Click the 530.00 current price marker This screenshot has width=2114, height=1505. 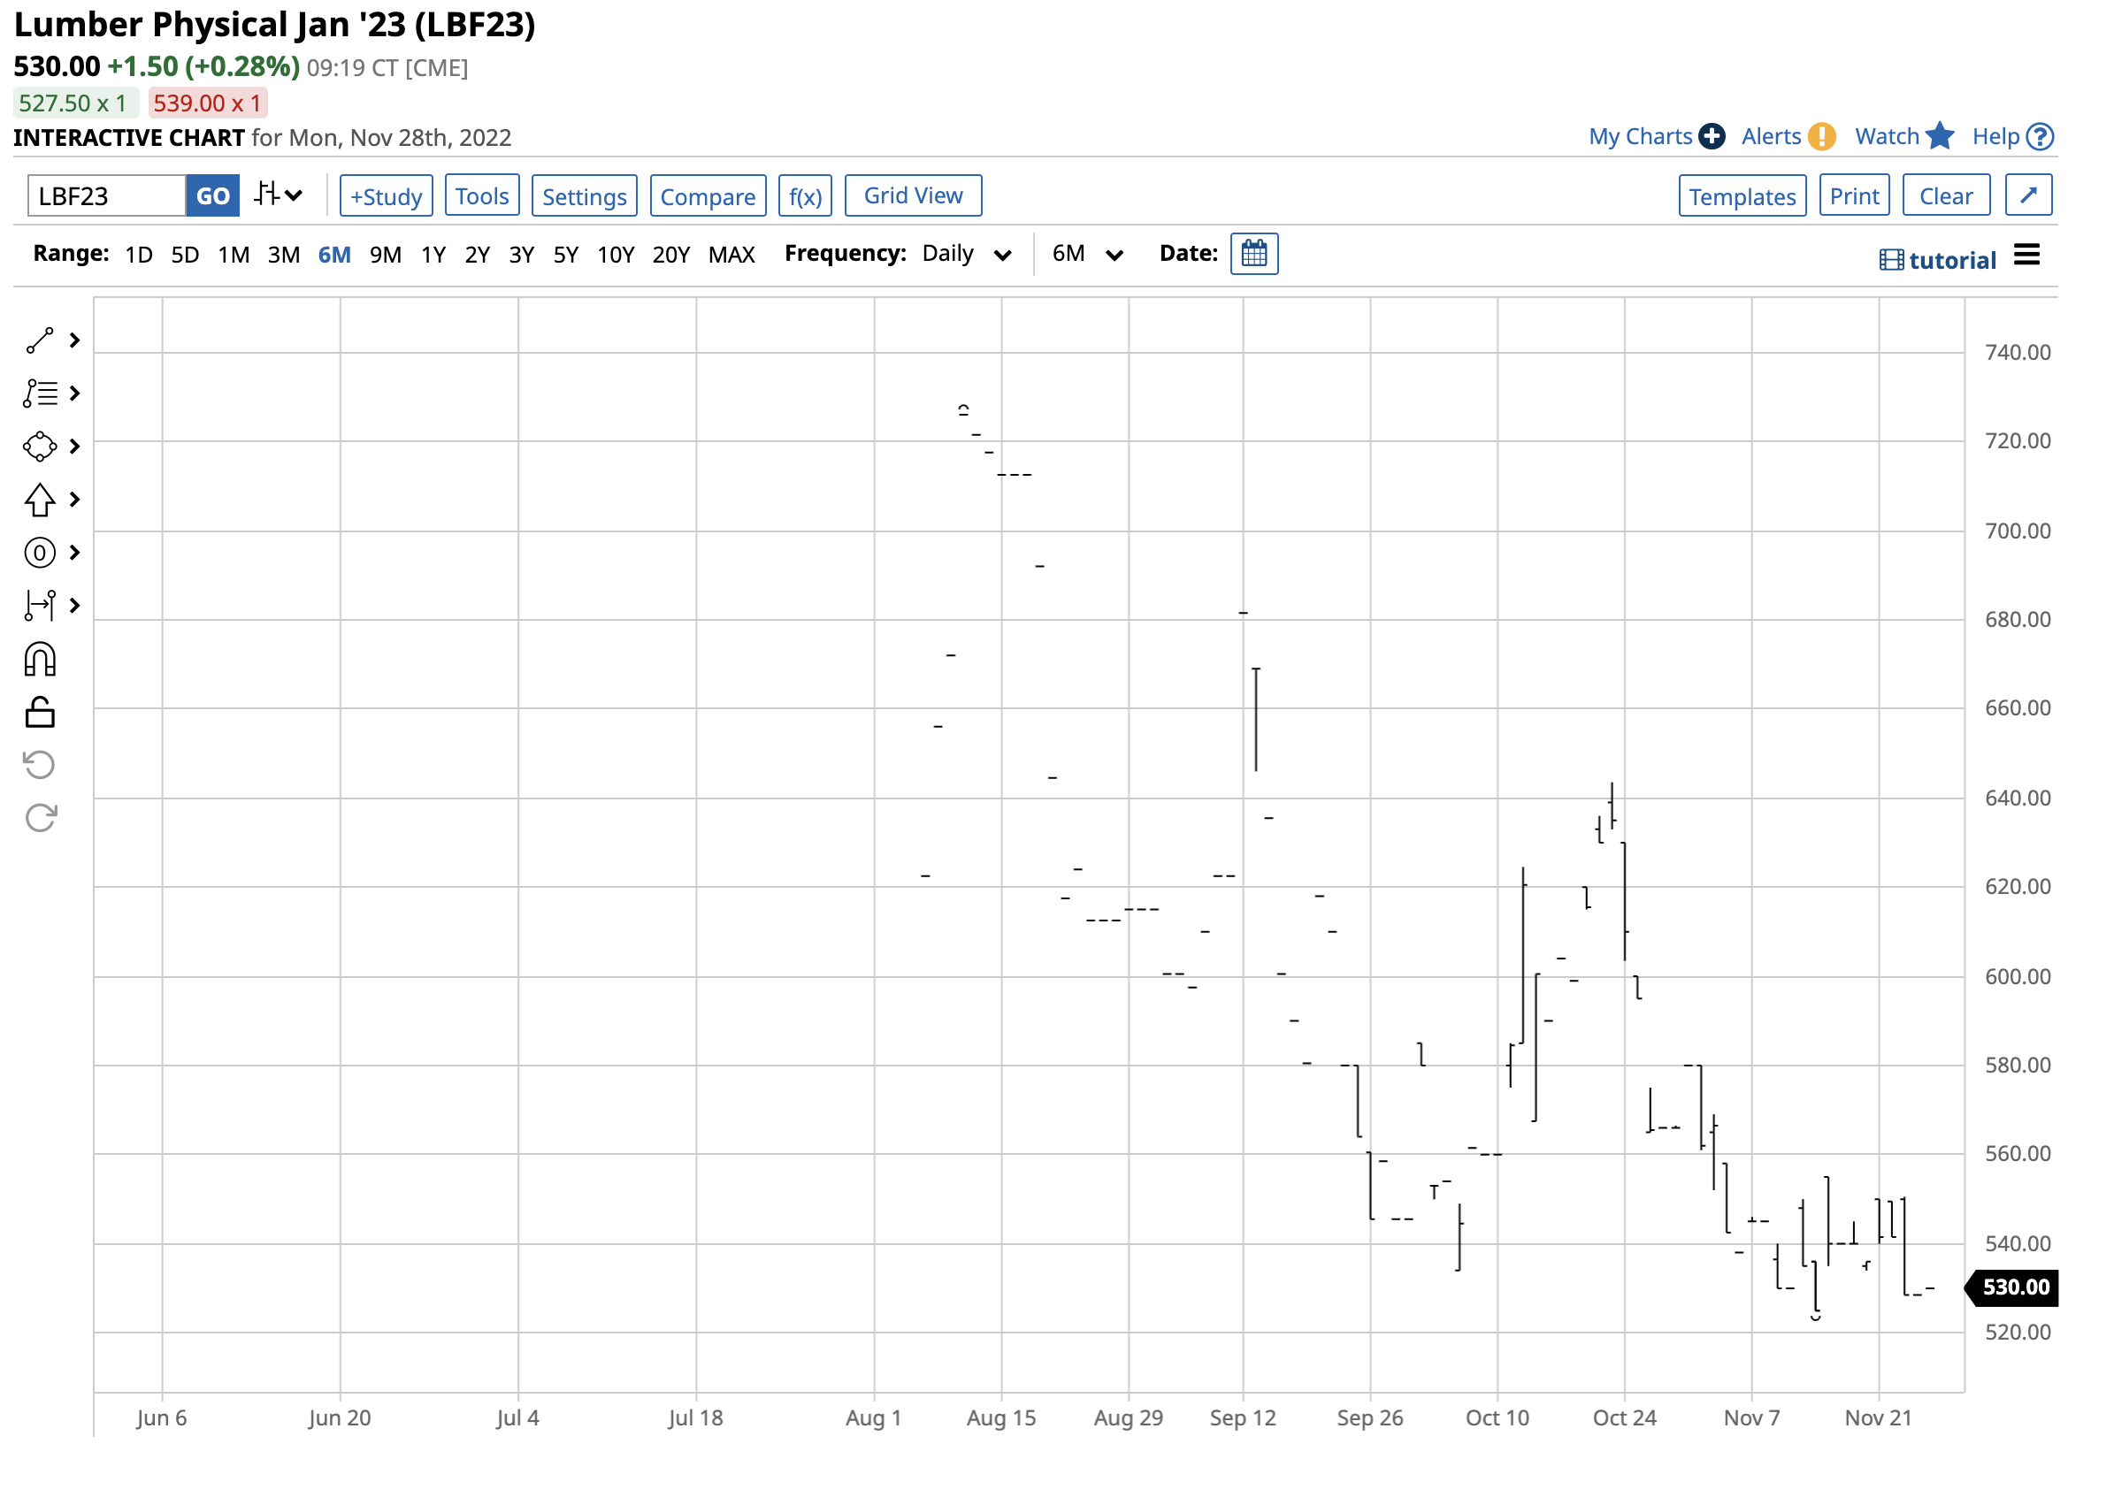pos(2015,1287)
